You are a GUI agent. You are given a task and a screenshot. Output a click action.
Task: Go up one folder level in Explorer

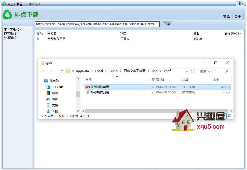coord(62,71)
